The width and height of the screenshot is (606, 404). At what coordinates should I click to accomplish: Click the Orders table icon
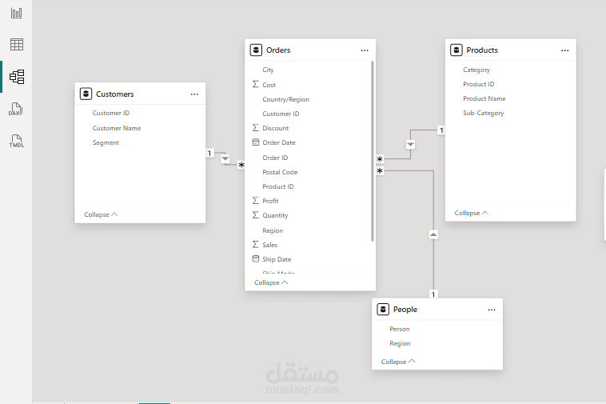[256, 50]
